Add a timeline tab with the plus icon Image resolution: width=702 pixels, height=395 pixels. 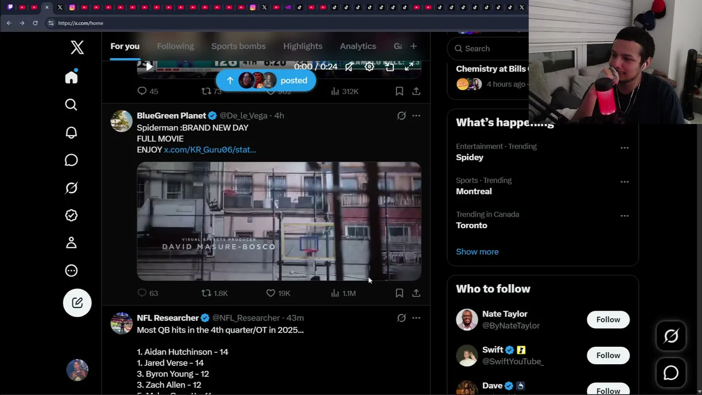[x=414, y=46]
